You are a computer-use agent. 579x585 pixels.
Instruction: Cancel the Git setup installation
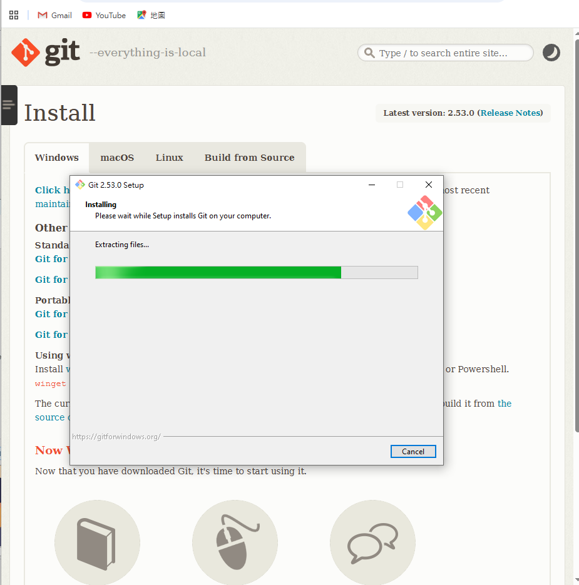(413, 452)
